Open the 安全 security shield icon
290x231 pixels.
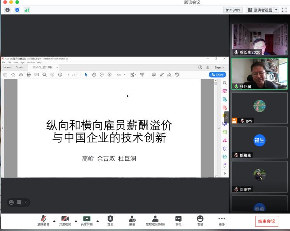[x=110, y=220]
